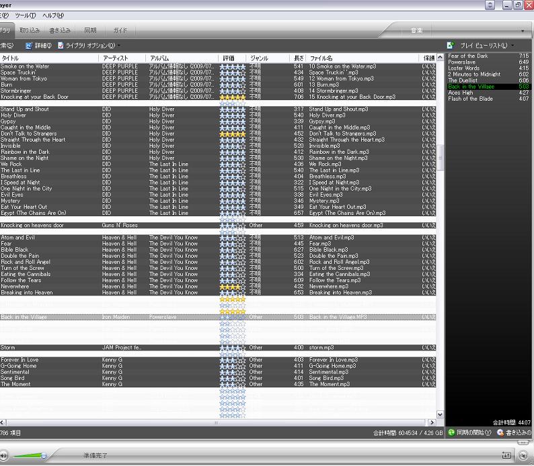Click JAM Project fe.. artist cell
This screenshot has height=466, width=534.
point(122,348)
